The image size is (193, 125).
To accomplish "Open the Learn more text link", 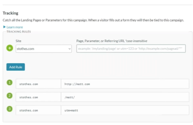I will tap(15, 27).
